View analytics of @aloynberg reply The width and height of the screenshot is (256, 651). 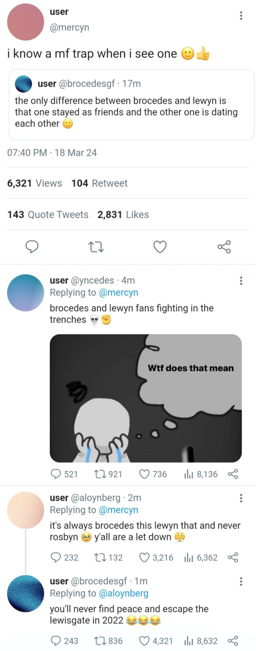pos(188,557)
